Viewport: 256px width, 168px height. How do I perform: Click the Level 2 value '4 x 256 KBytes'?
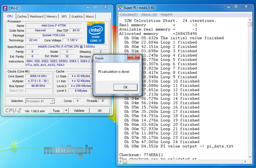point(81,86)
